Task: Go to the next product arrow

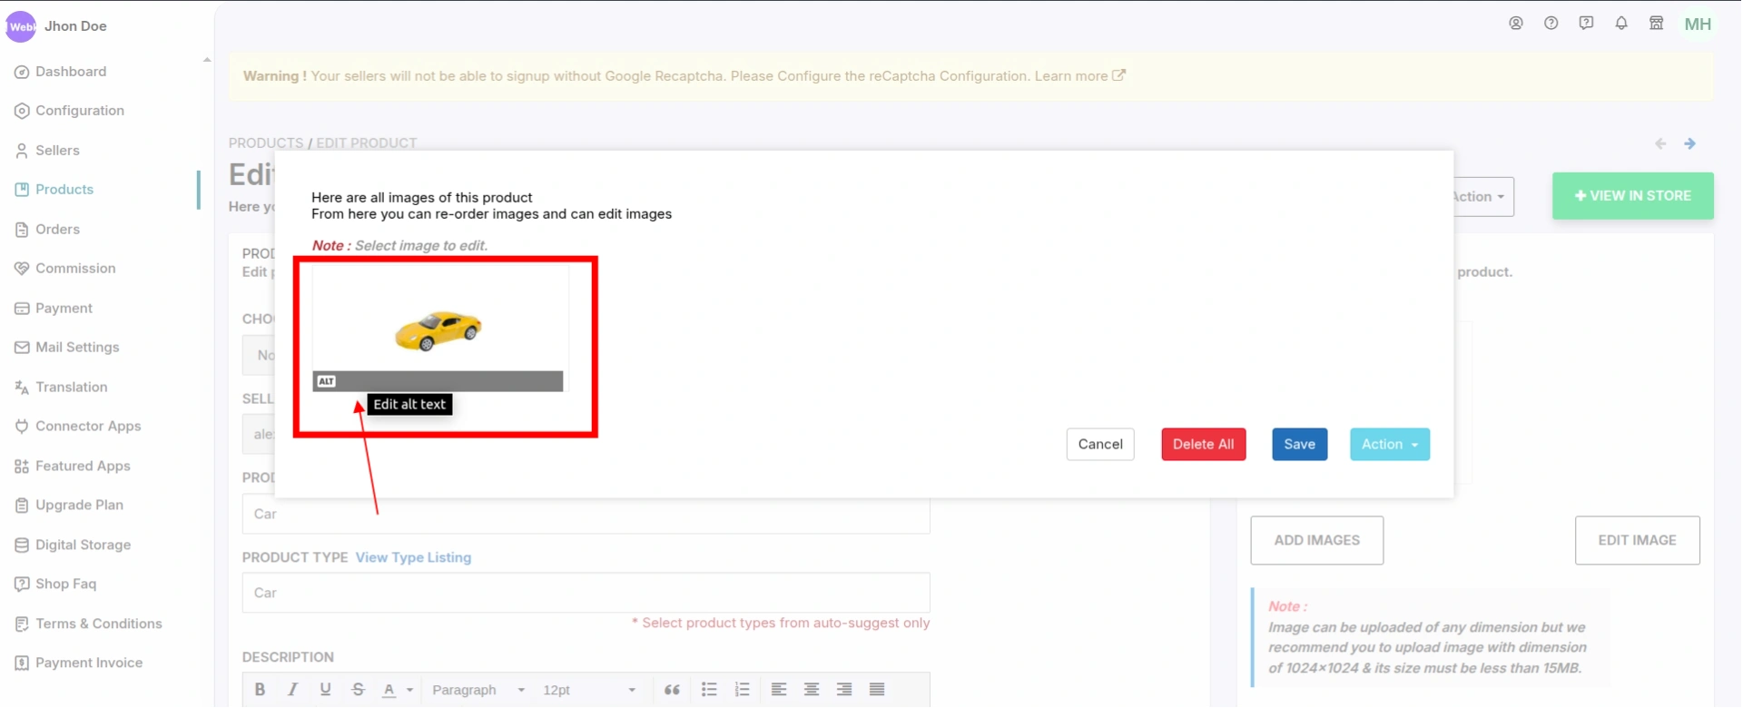Action: [1689, 143]
